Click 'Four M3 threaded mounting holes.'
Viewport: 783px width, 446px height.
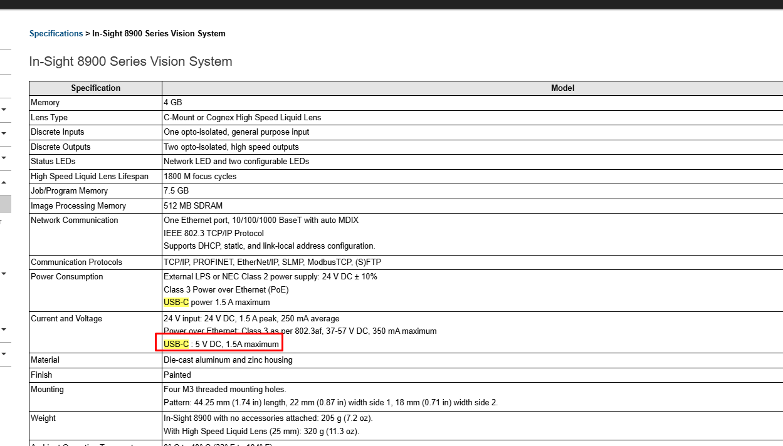coord(225,390)
